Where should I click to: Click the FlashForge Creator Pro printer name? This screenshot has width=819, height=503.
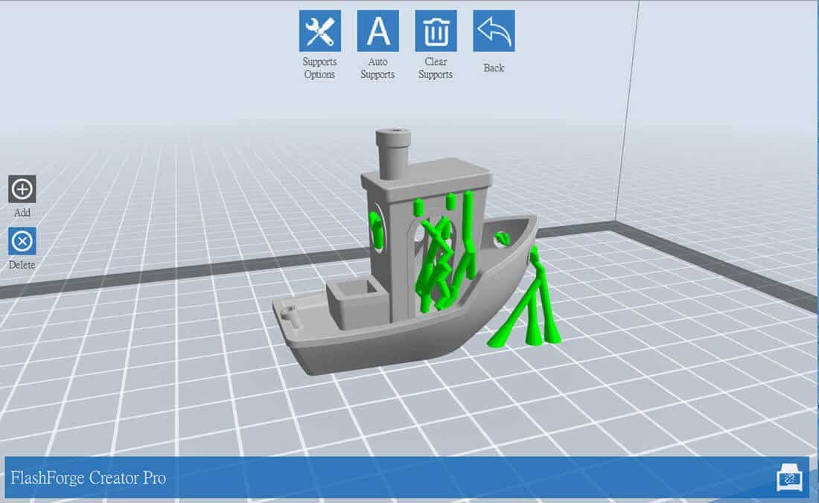pos(89,478)
